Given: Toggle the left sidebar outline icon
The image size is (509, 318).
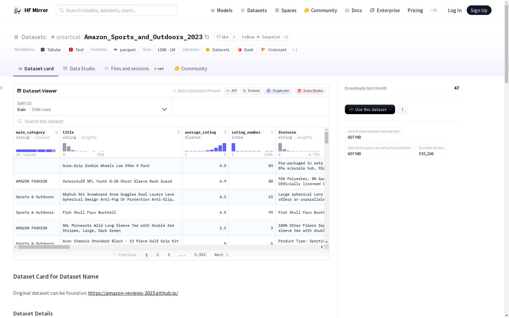Looking at the screenshot, I should [x=2, y=88].
